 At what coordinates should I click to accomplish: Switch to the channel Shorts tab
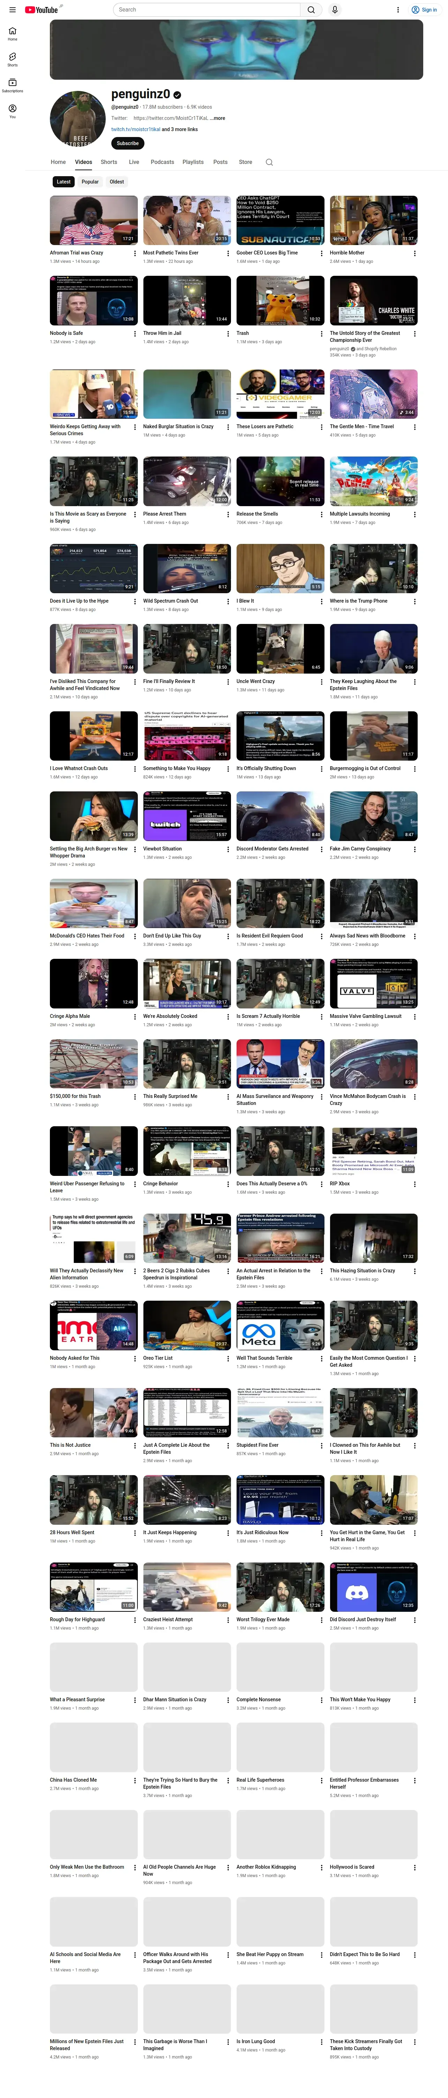[x=109, y=162]
